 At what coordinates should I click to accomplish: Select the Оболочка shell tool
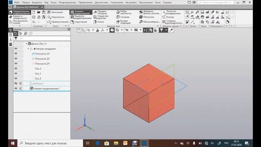pyautogui.click(x=146, y=17)
